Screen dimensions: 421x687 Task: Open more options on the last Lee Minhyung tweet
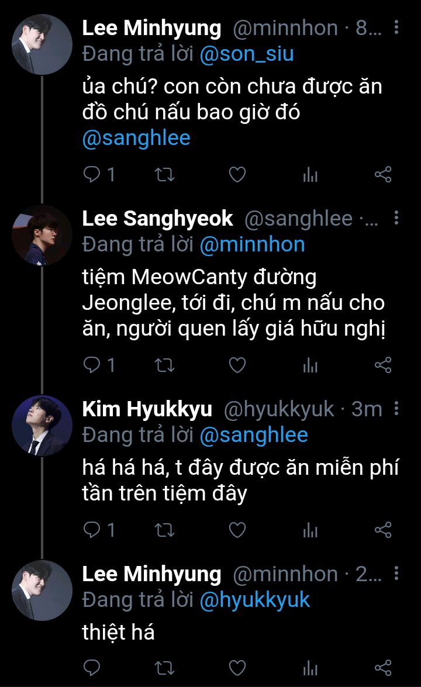tap(396, 574)
